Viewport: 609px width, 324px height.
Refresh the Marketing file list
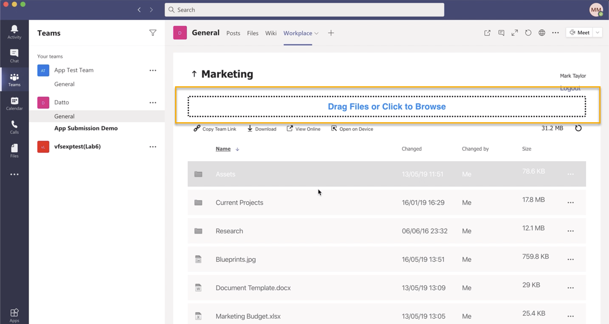click(578, 128)
